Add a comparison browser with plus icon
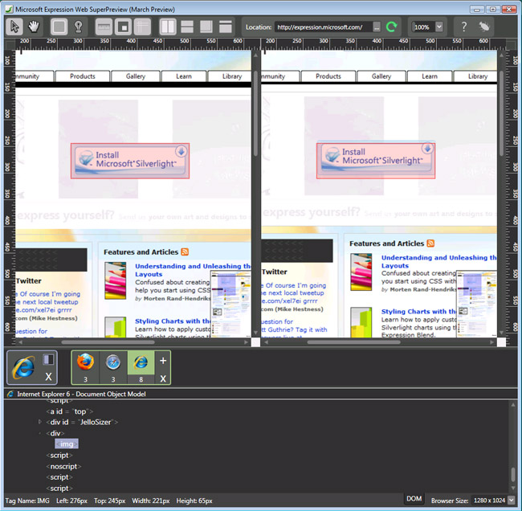This screenshot has height=511, width=522. coord(163,361)
